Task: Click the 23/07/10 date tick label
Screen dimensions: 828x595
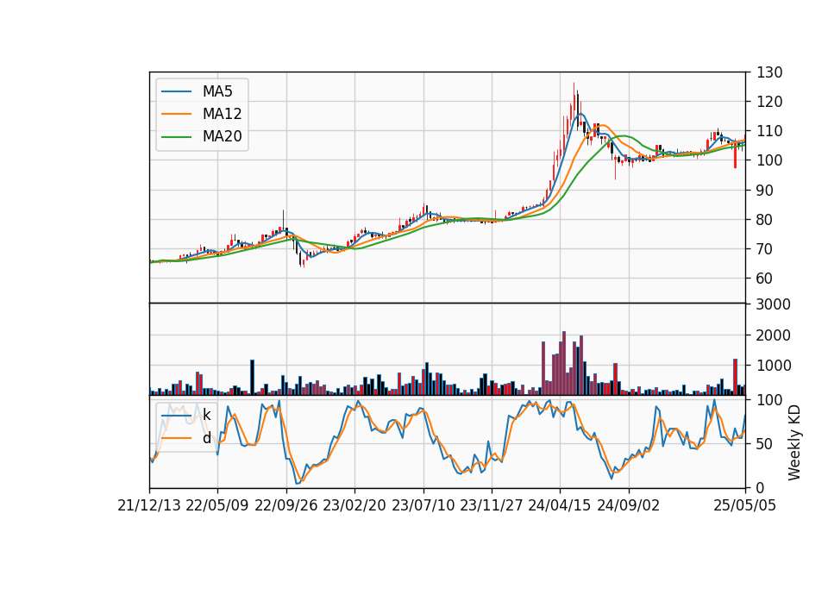Action: (x=423, y=506)
